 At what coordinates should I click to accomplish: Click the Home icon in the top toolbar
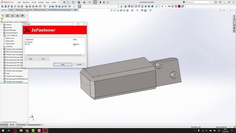(64, 2)
